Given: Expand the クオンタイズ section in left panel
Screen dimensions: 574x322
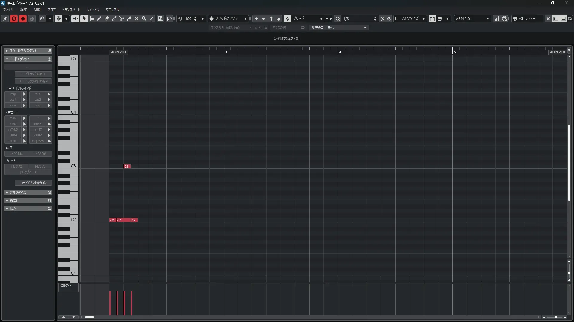Looking at the screenshot, I should (x=28, y=193).
